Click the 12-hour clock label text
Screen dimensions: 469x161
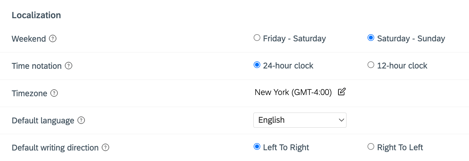coord(402,66)
